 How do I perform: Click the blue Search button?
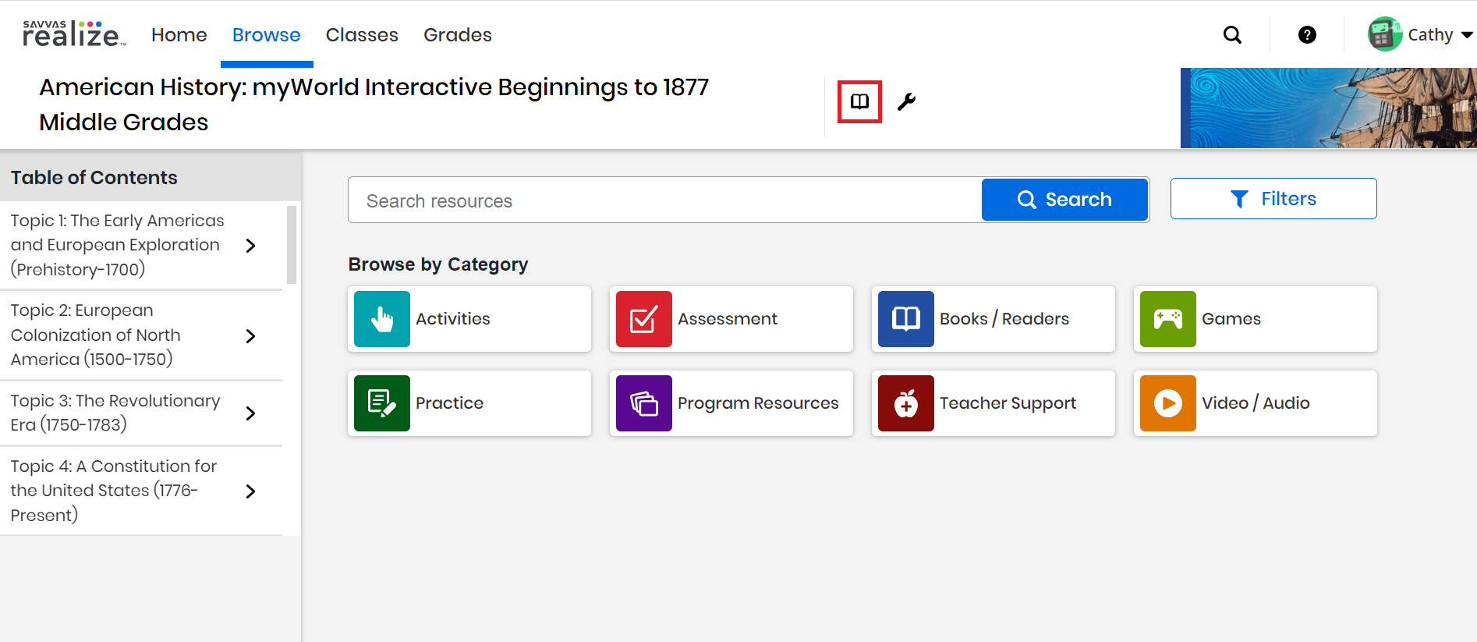click(1064, 200)
